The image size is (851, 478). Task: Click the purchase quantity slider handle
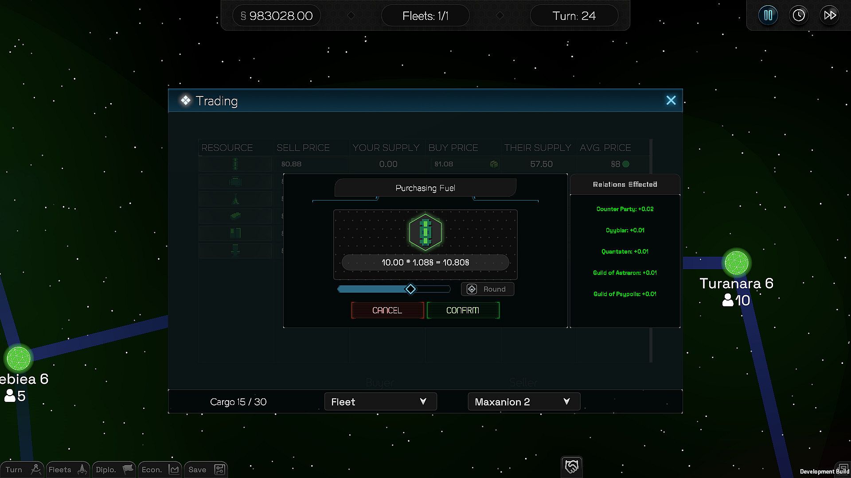coord(410,289)
